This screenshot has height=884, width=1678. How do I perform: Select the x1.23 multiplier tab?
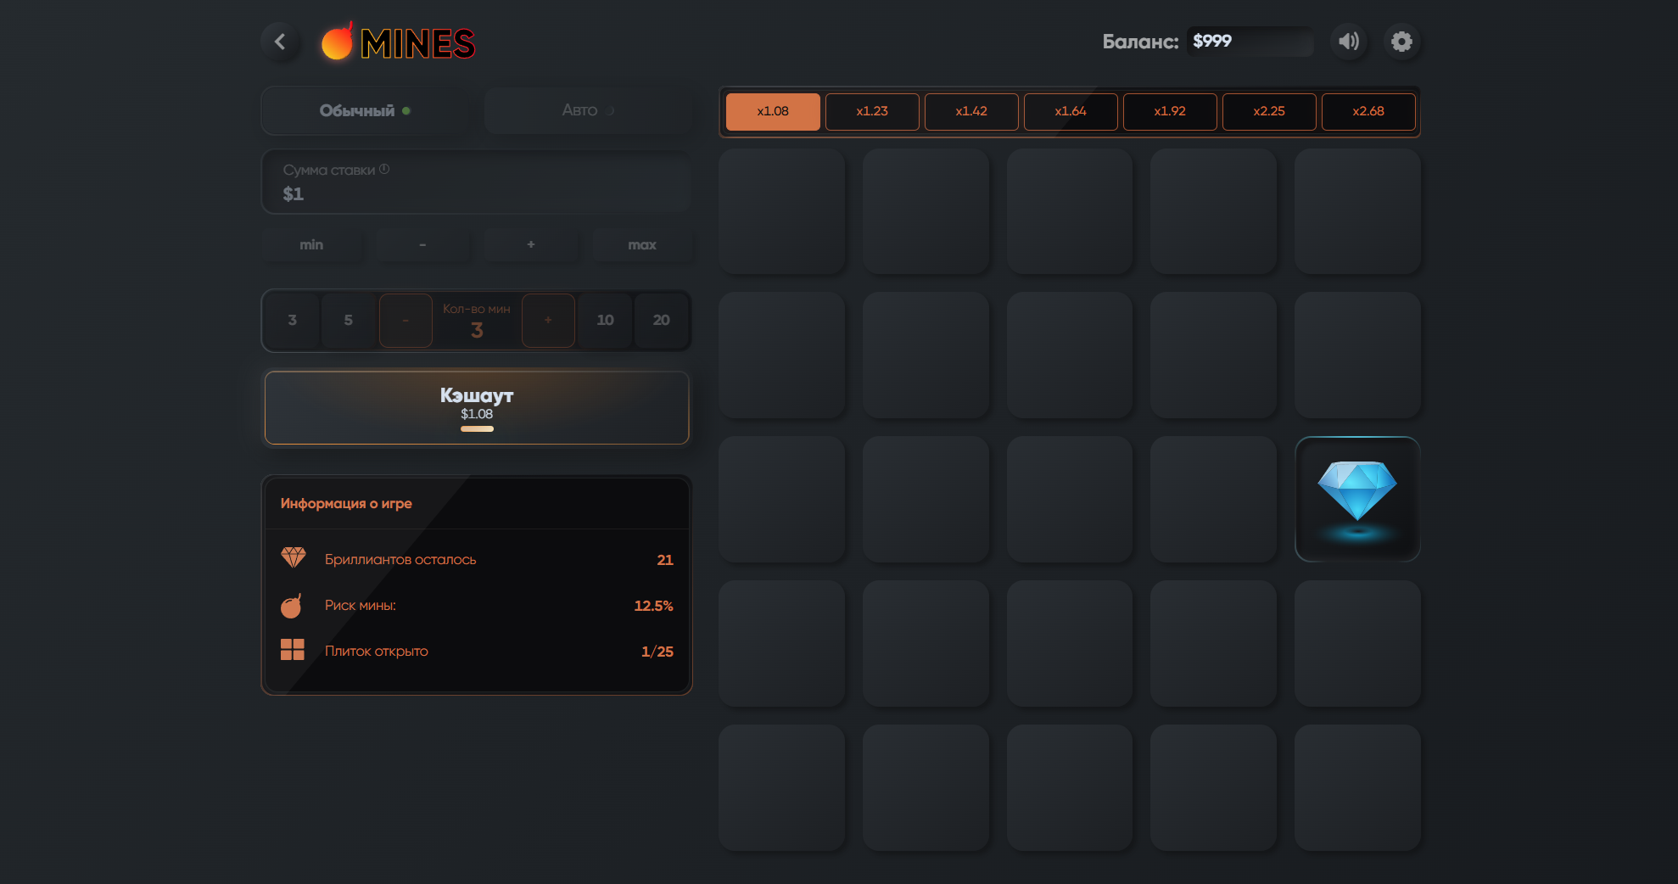coord(872,111)
